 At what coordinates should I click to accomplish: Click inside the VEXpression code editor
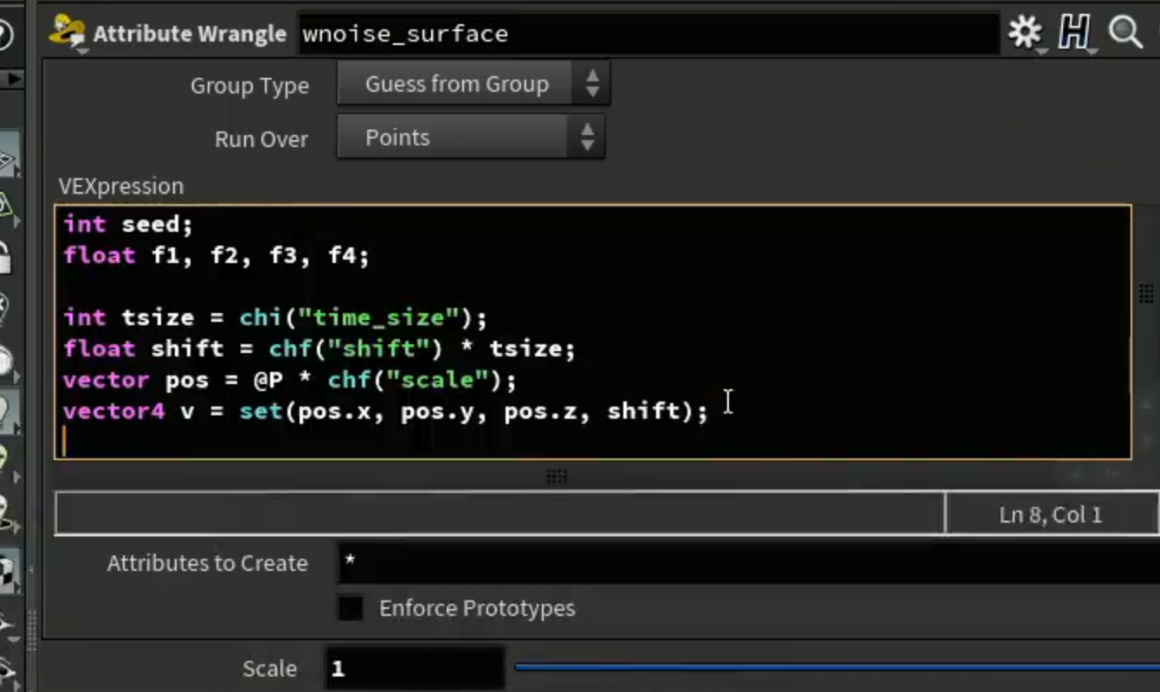[x=593, y=332]
